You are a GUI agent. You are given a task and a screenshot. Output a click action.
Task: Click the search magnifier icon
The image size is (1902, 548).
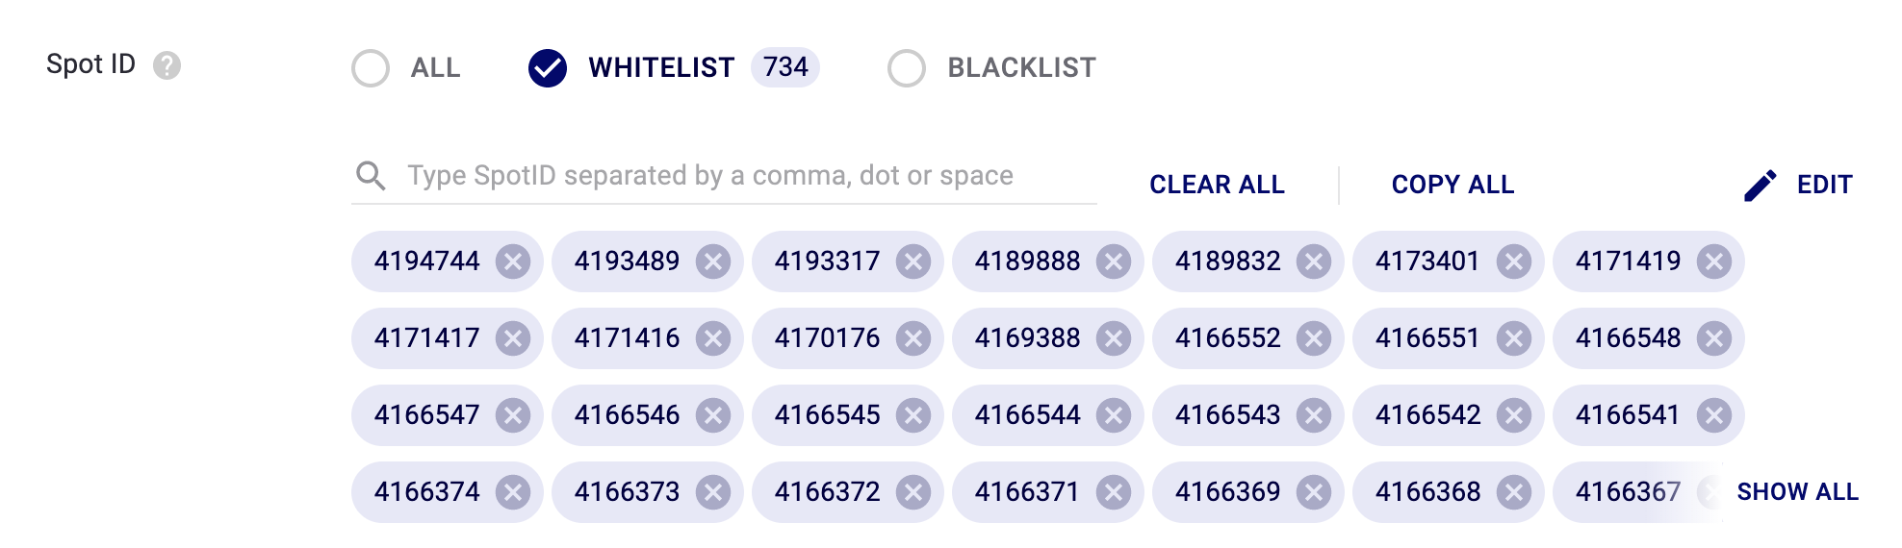[371, 176]
